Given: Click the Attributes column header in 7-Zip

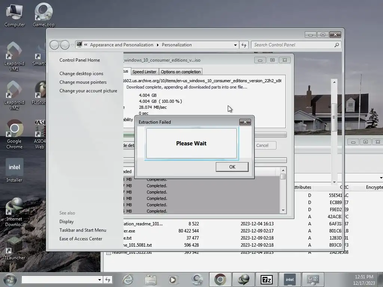Looking at the screenshot, I should (302, 187).
